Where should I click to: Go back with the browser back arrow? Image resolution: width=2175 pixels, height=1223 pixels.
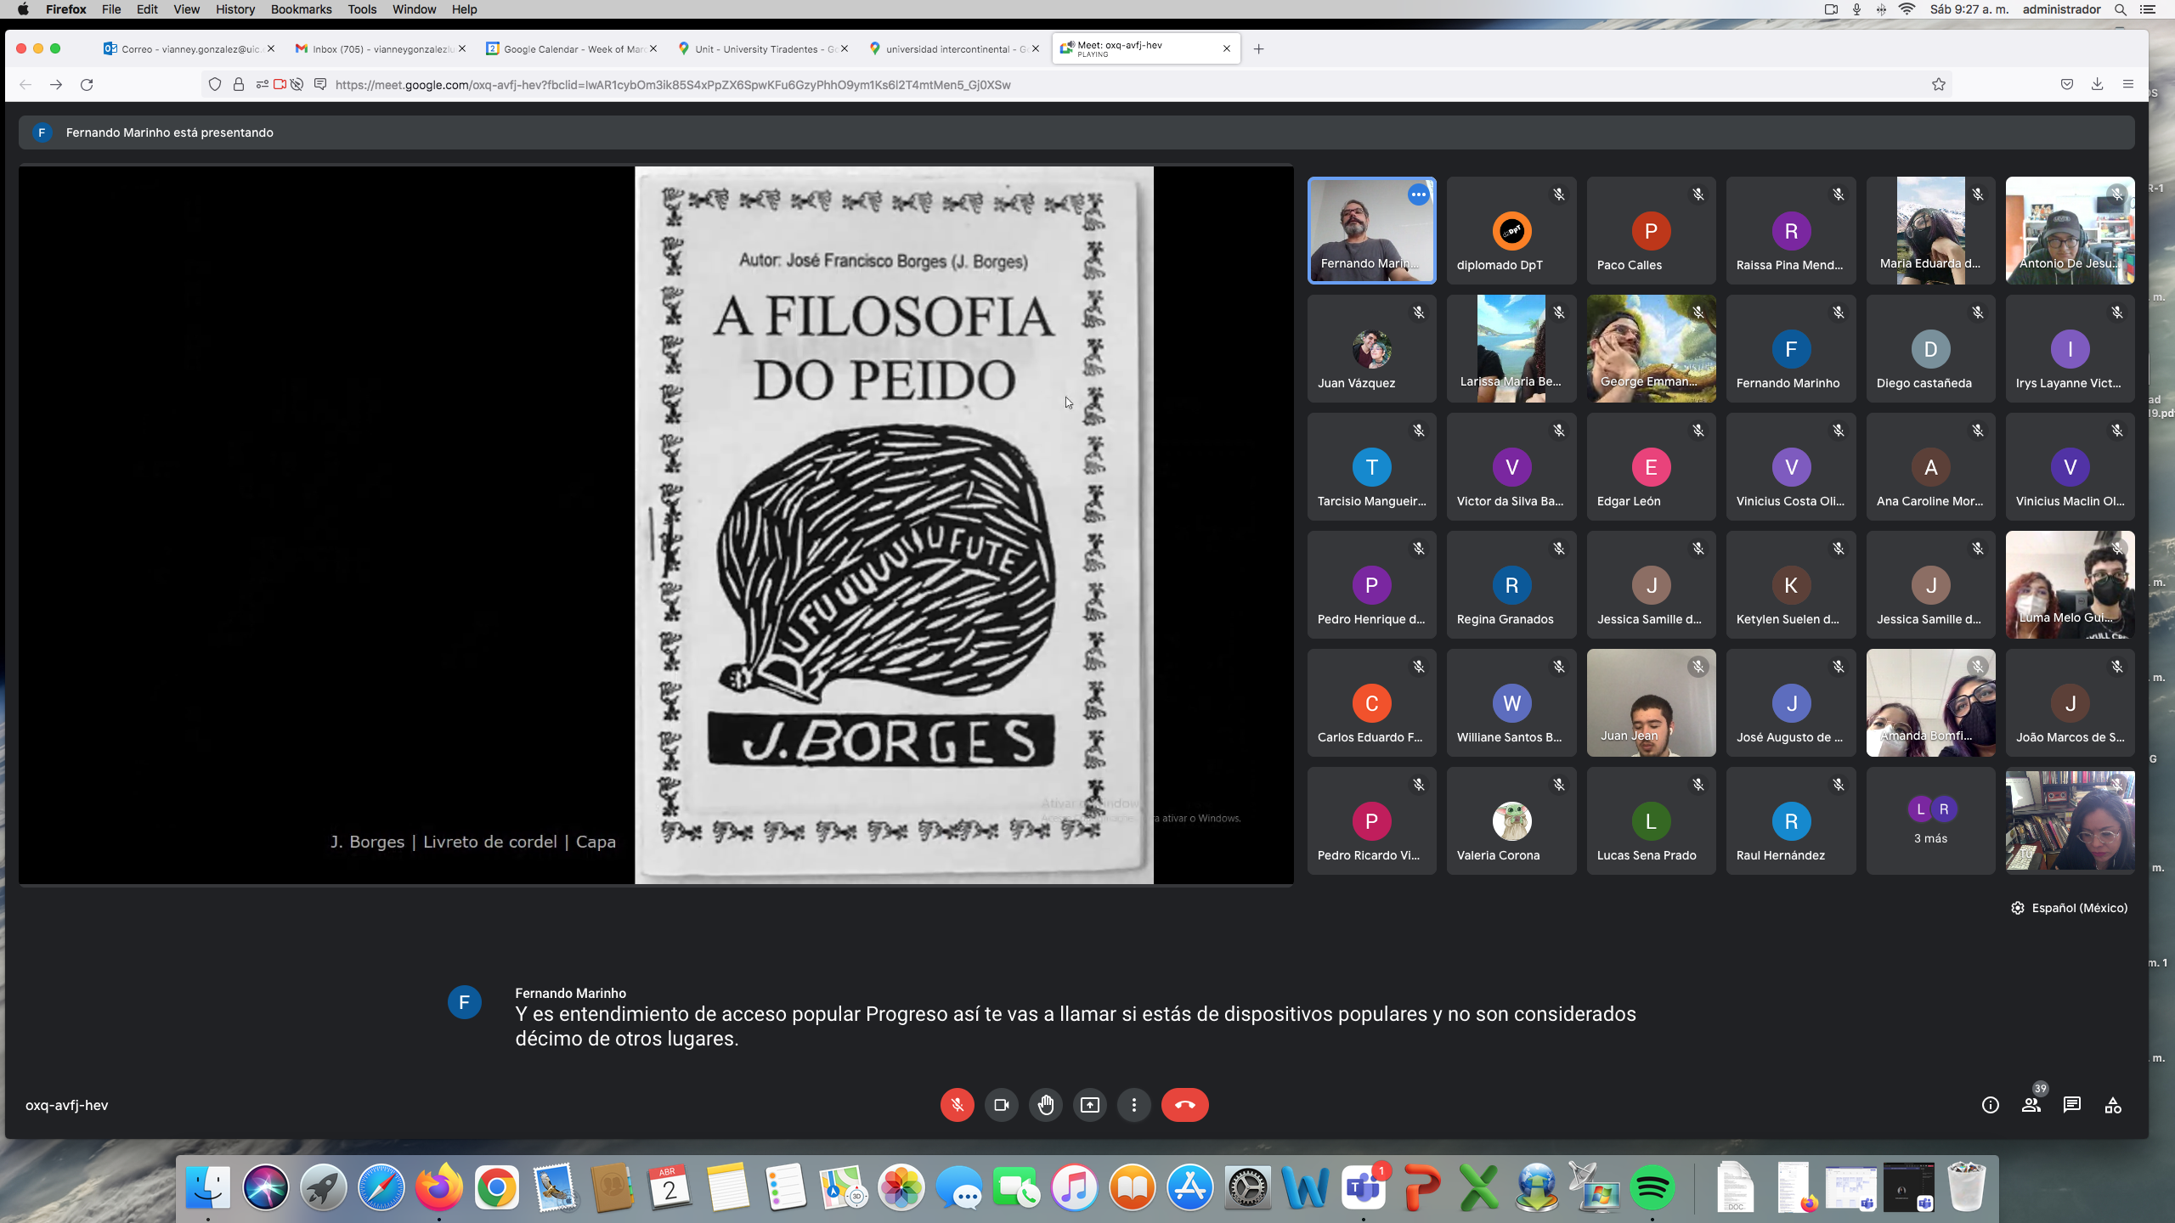click(x=25, y=85)
